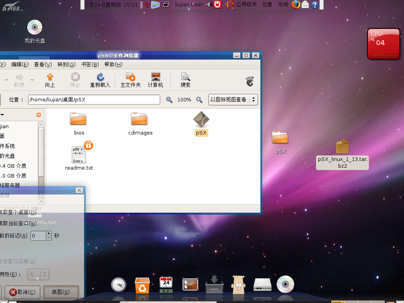Click the 抓图(S) capture button
404x303 pixels.
(x=61, y=292)
